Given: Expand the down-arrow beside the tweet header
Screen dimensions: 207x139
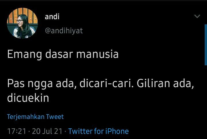Looking at the screenshot, I should tap(197, 16).
